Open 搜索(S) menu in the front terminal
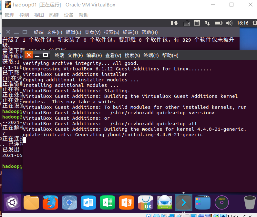257x217 pixels. (x=132, y=56)
